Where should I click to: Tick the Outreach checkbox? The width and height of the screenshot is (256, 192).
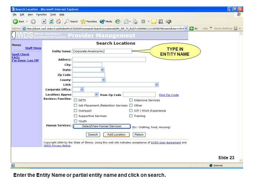click(x=75, y=110)
